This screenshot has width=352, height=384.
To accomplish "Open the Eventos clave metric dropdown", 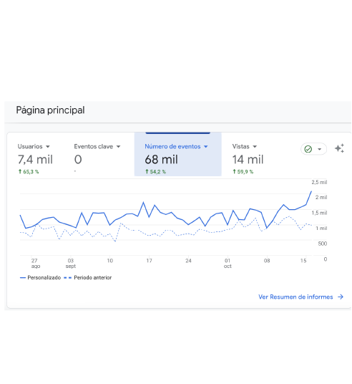I will click(118, 146).
